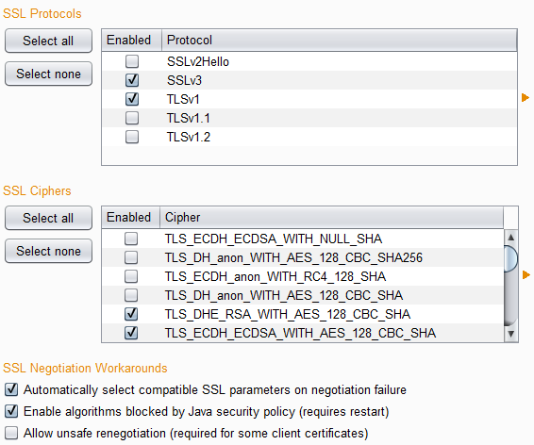Click the Protocol column header

pyautogui.click(x=340, y=41)
